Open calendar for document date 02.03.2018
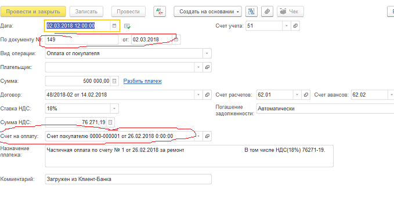Screen dimensions: 394x211 (176, 39)
